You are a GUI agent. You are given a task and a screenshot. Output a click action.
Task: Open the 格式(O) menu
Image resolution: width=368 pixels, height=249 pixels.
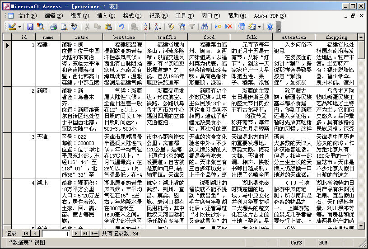click(x=132, y=16)
